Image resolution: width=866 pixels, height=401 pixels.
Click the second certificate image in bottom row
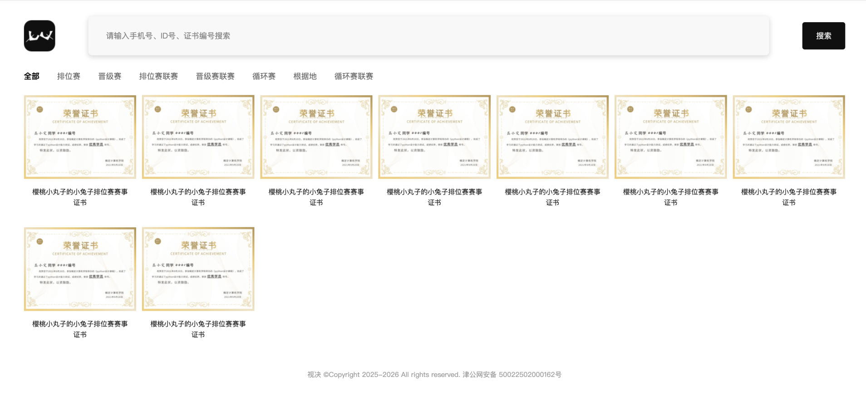(198, 269)
